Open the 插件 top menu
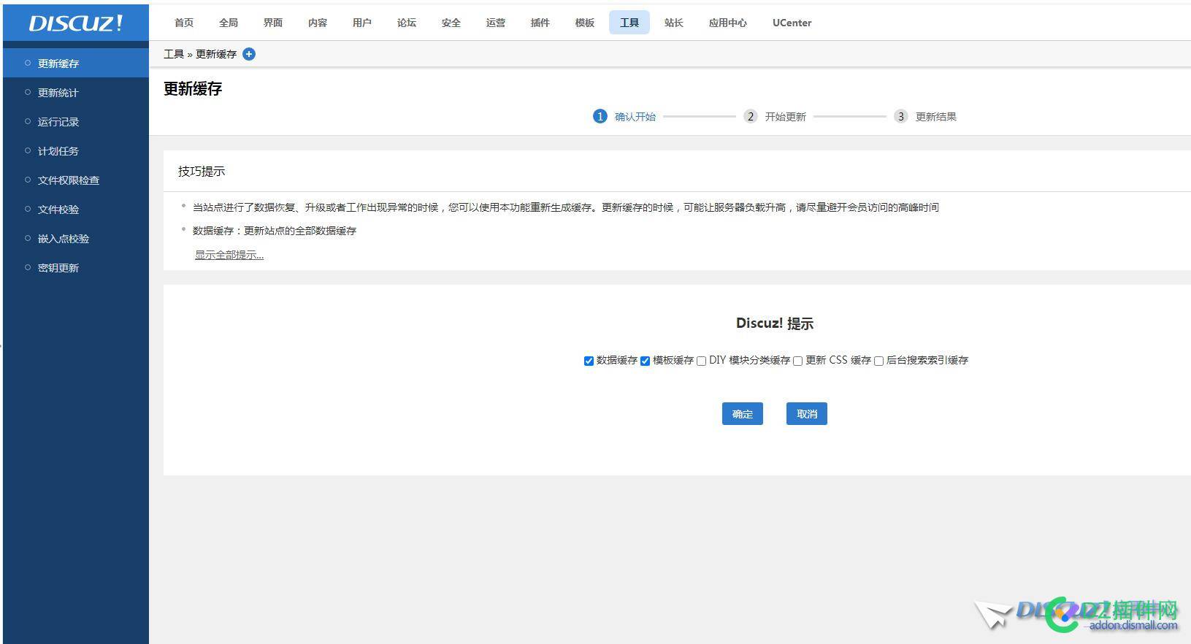Screen dimensions: 1191x644 tap(540, 23)
